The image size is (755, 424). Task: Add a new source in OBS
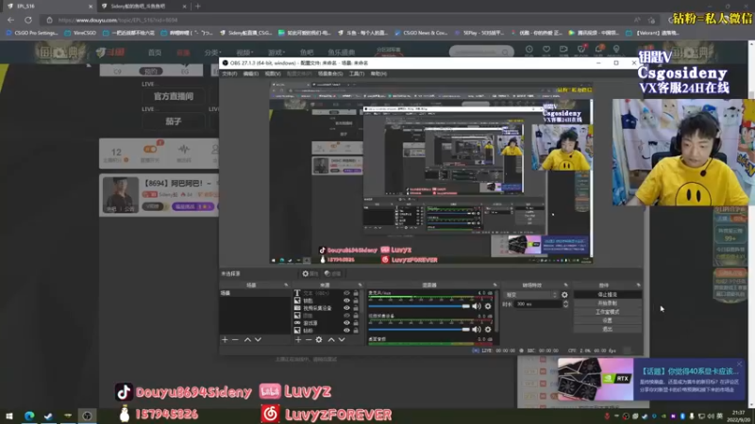point(298,339)
